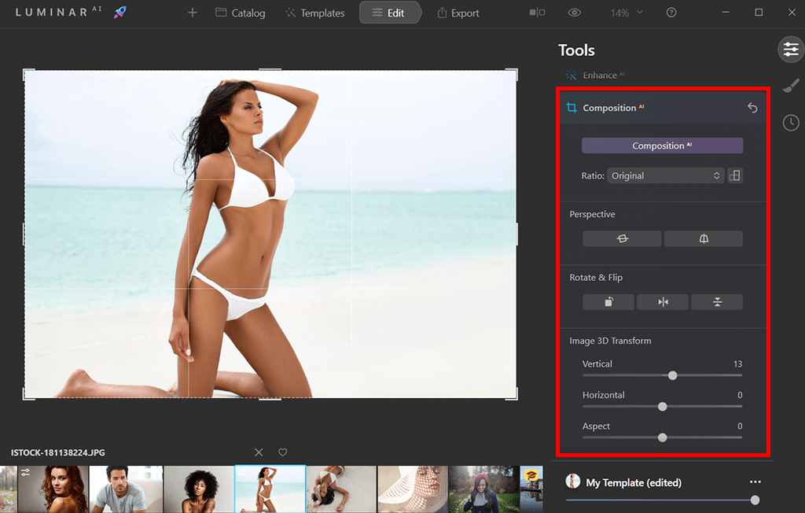Image resolution: width=805 pixels, height=513 pixels.
Task: Rotate the image 90 degrees
Action: point(608,301)
